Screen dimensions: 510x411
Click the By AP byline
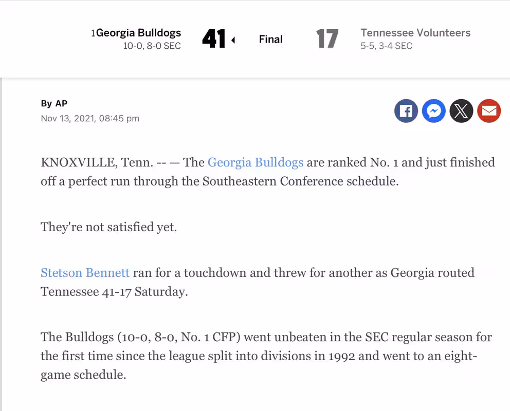point(54,103)
